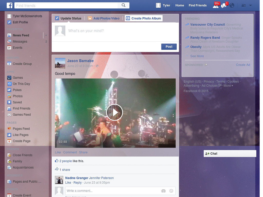Open Find Friends in top bar

(198, 5)
